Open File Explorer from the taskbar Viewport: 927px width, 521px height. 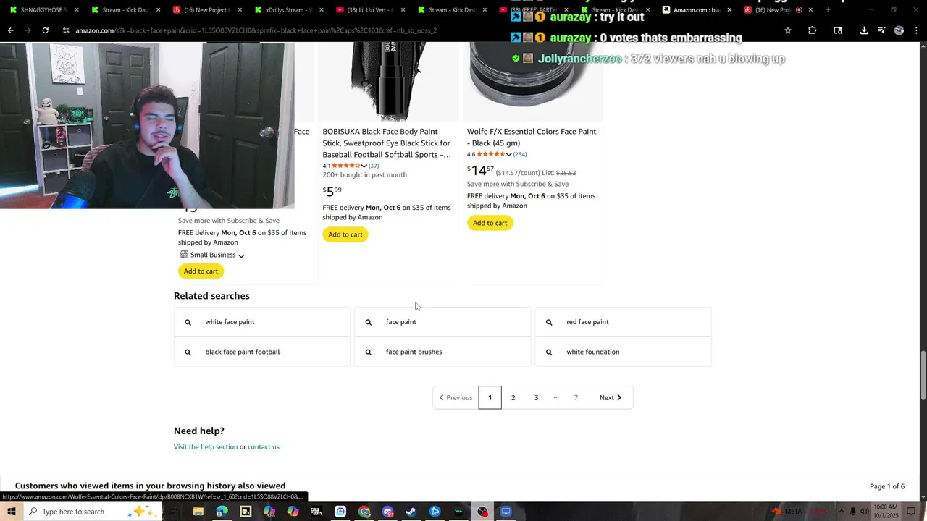pyautogui.click(x=198, y=512)
